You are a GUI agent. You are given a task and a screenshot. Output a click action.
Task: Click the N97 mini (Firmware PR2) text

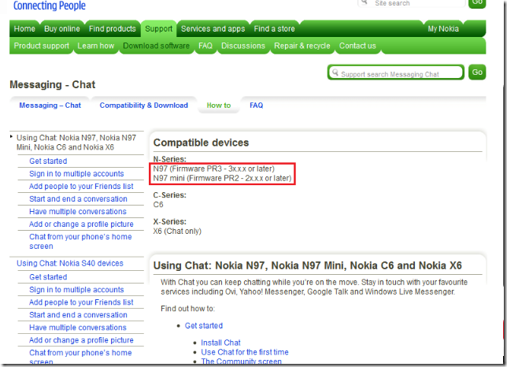[x=222, y=178]
